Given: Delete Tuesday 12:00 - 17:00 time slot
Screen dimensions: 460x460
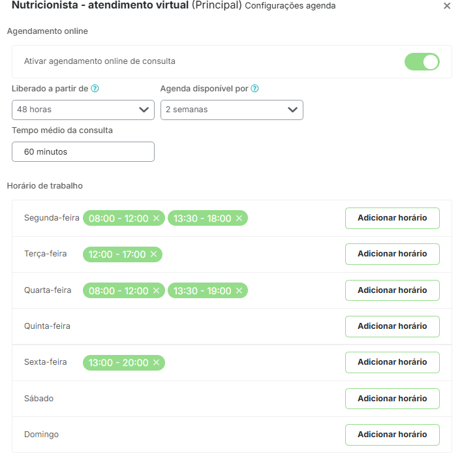Looking at the screenshot, I should (153, 254).
